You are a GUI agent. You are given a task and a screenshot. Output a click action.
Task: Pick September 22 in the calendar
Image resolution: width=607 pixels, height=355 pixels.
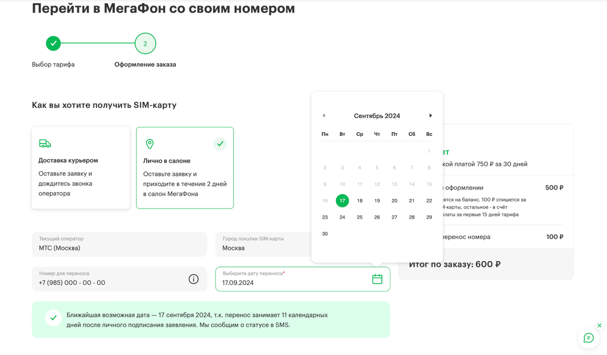point(429,200)
